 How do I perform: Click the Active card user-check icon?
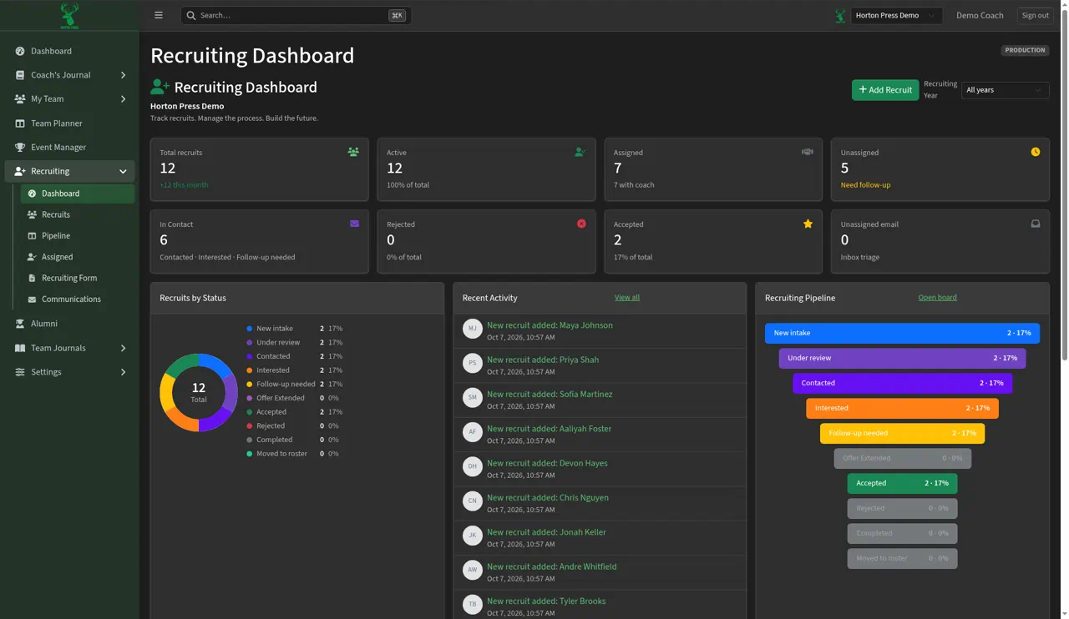point(580,152)
